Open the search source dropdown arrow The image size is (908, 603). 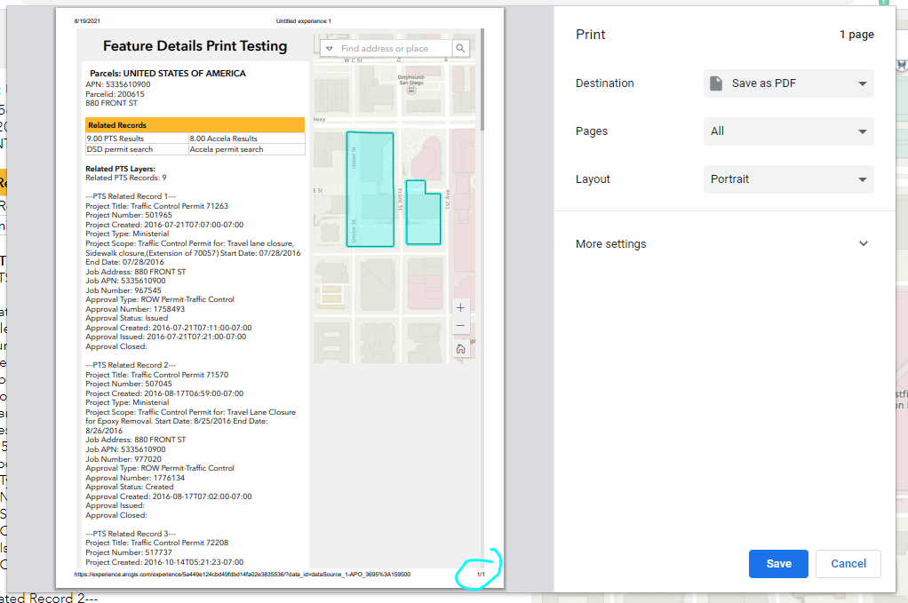point(330,49)
